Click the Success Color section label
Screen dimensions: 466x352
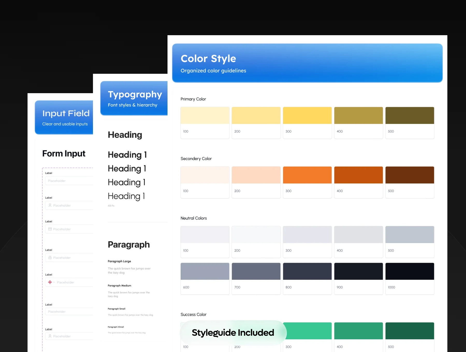(x=193, y=314)
